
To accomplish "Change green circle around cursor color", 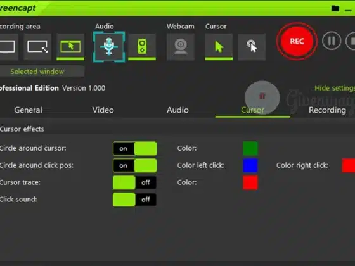I will pyautogui.click(x=250, y=148).
